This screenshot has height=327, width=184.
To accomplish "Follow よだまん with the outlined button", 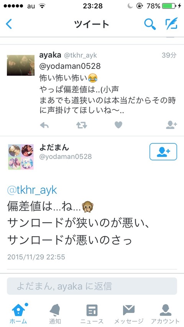I will point(163,152).
